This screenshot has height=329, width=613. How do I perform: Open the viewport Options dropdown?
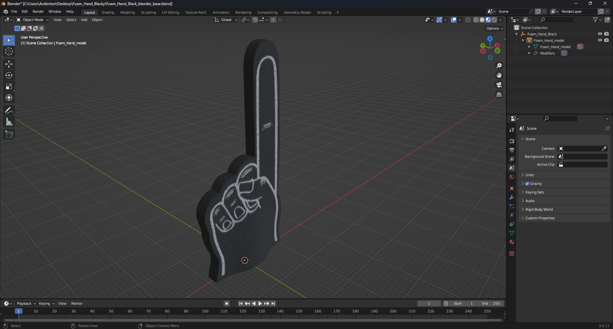pos(495,28)
